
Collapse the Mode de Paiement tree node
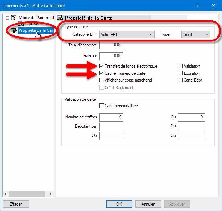click(x=6, y=18)
